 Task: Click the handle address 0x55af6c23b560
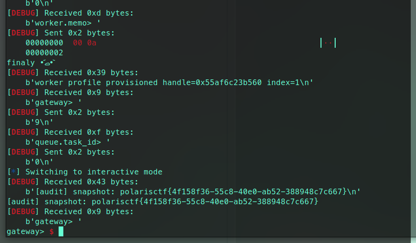coord(228,83)
